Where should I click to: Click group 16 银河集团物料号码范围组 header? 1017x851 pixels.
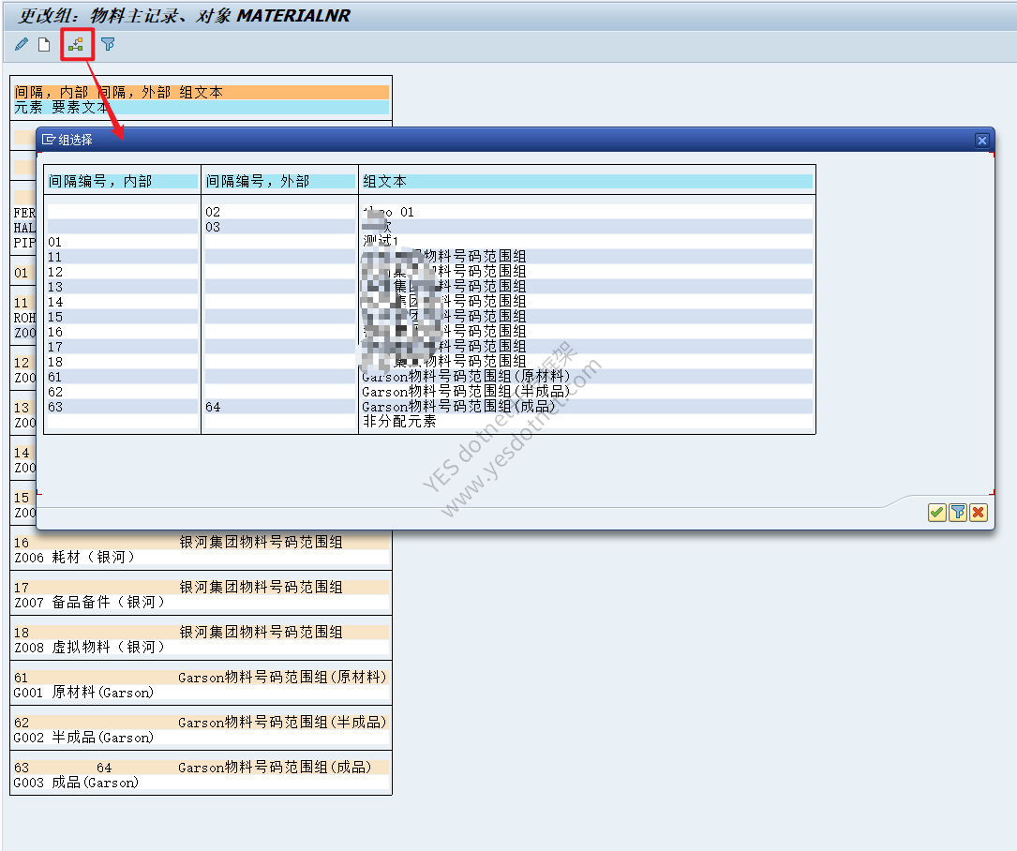point(202,543)
